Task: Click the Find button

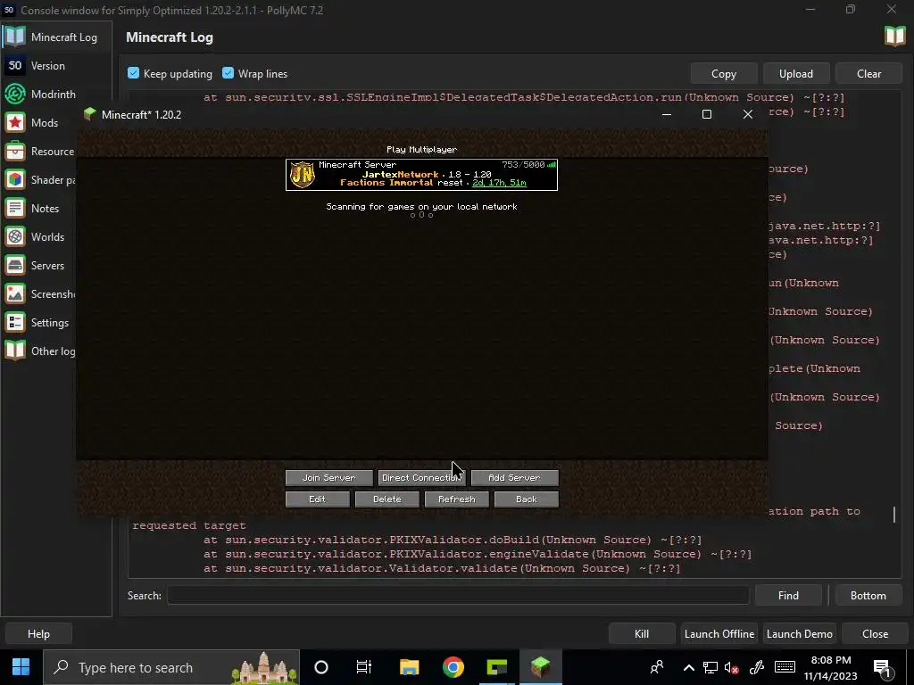Action: click(x=788, y=595)
